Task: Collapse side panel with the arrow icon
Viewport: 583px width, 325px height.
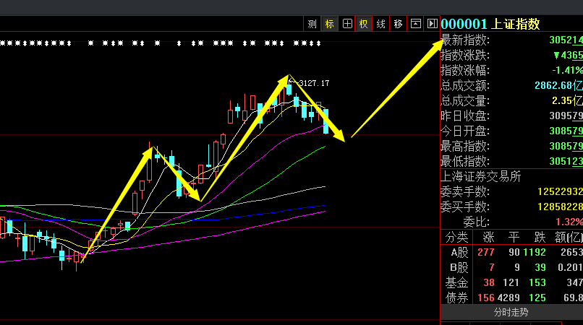Action: 432,24
